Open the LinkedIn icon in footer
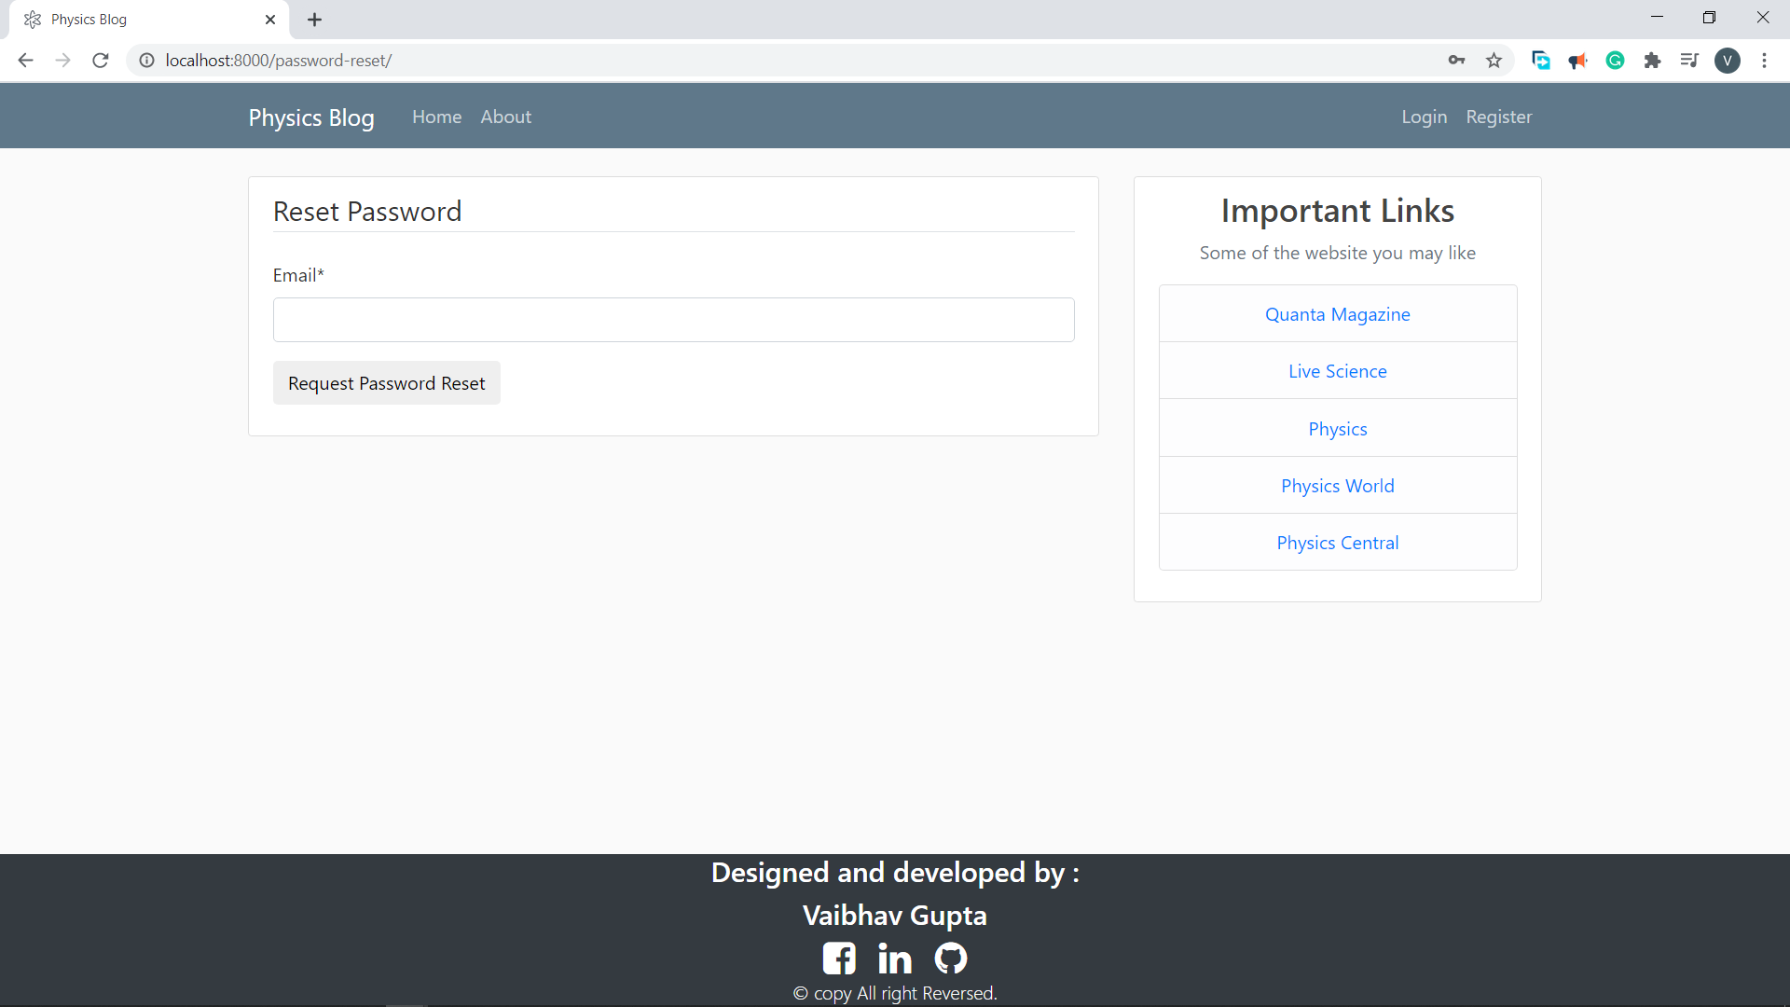The width and height of the screenshot is (1790, 1007). 895,958
